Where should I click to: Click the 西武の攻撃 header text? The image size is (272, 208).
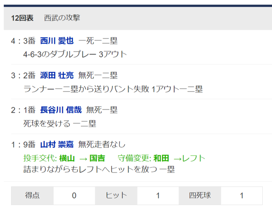click(62, 18)
